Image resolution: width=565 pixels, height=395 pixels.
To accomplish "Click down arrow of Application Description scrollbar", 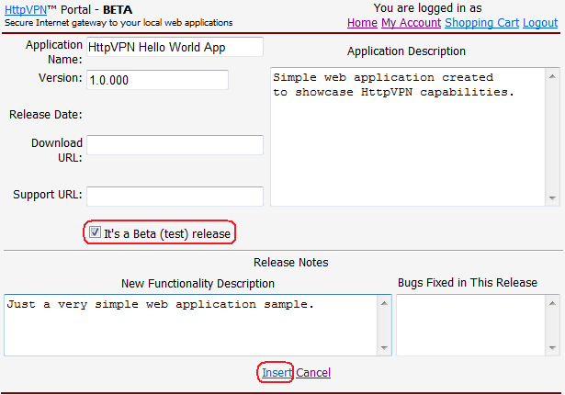I will (x=552, y=197).
